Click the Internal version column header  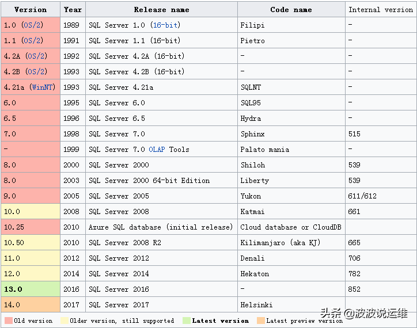(381, 10)
